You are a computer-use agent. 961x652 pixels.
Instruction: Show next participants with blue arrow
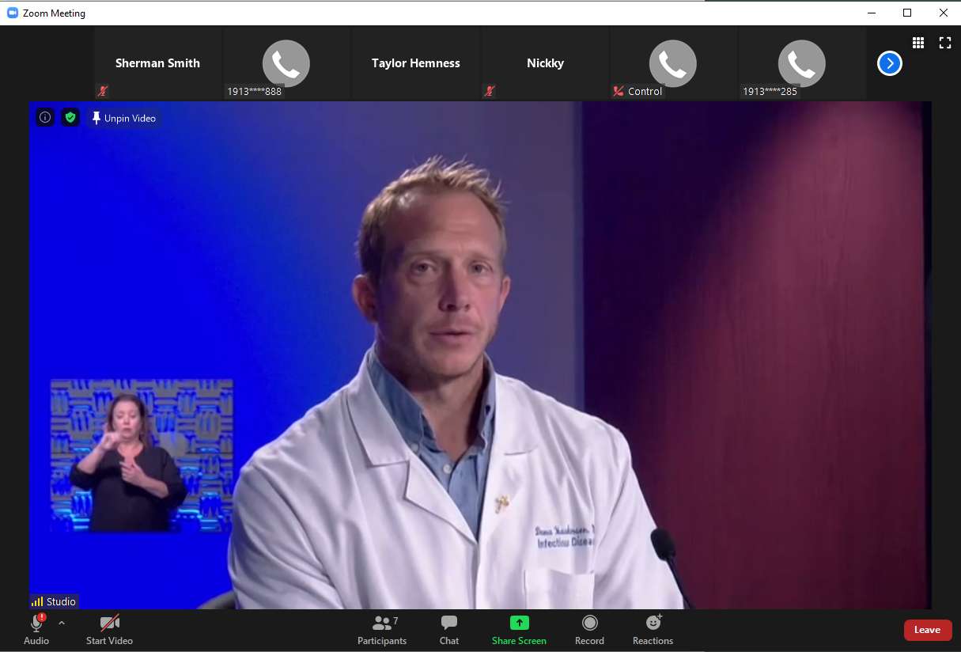coord(890,63)
